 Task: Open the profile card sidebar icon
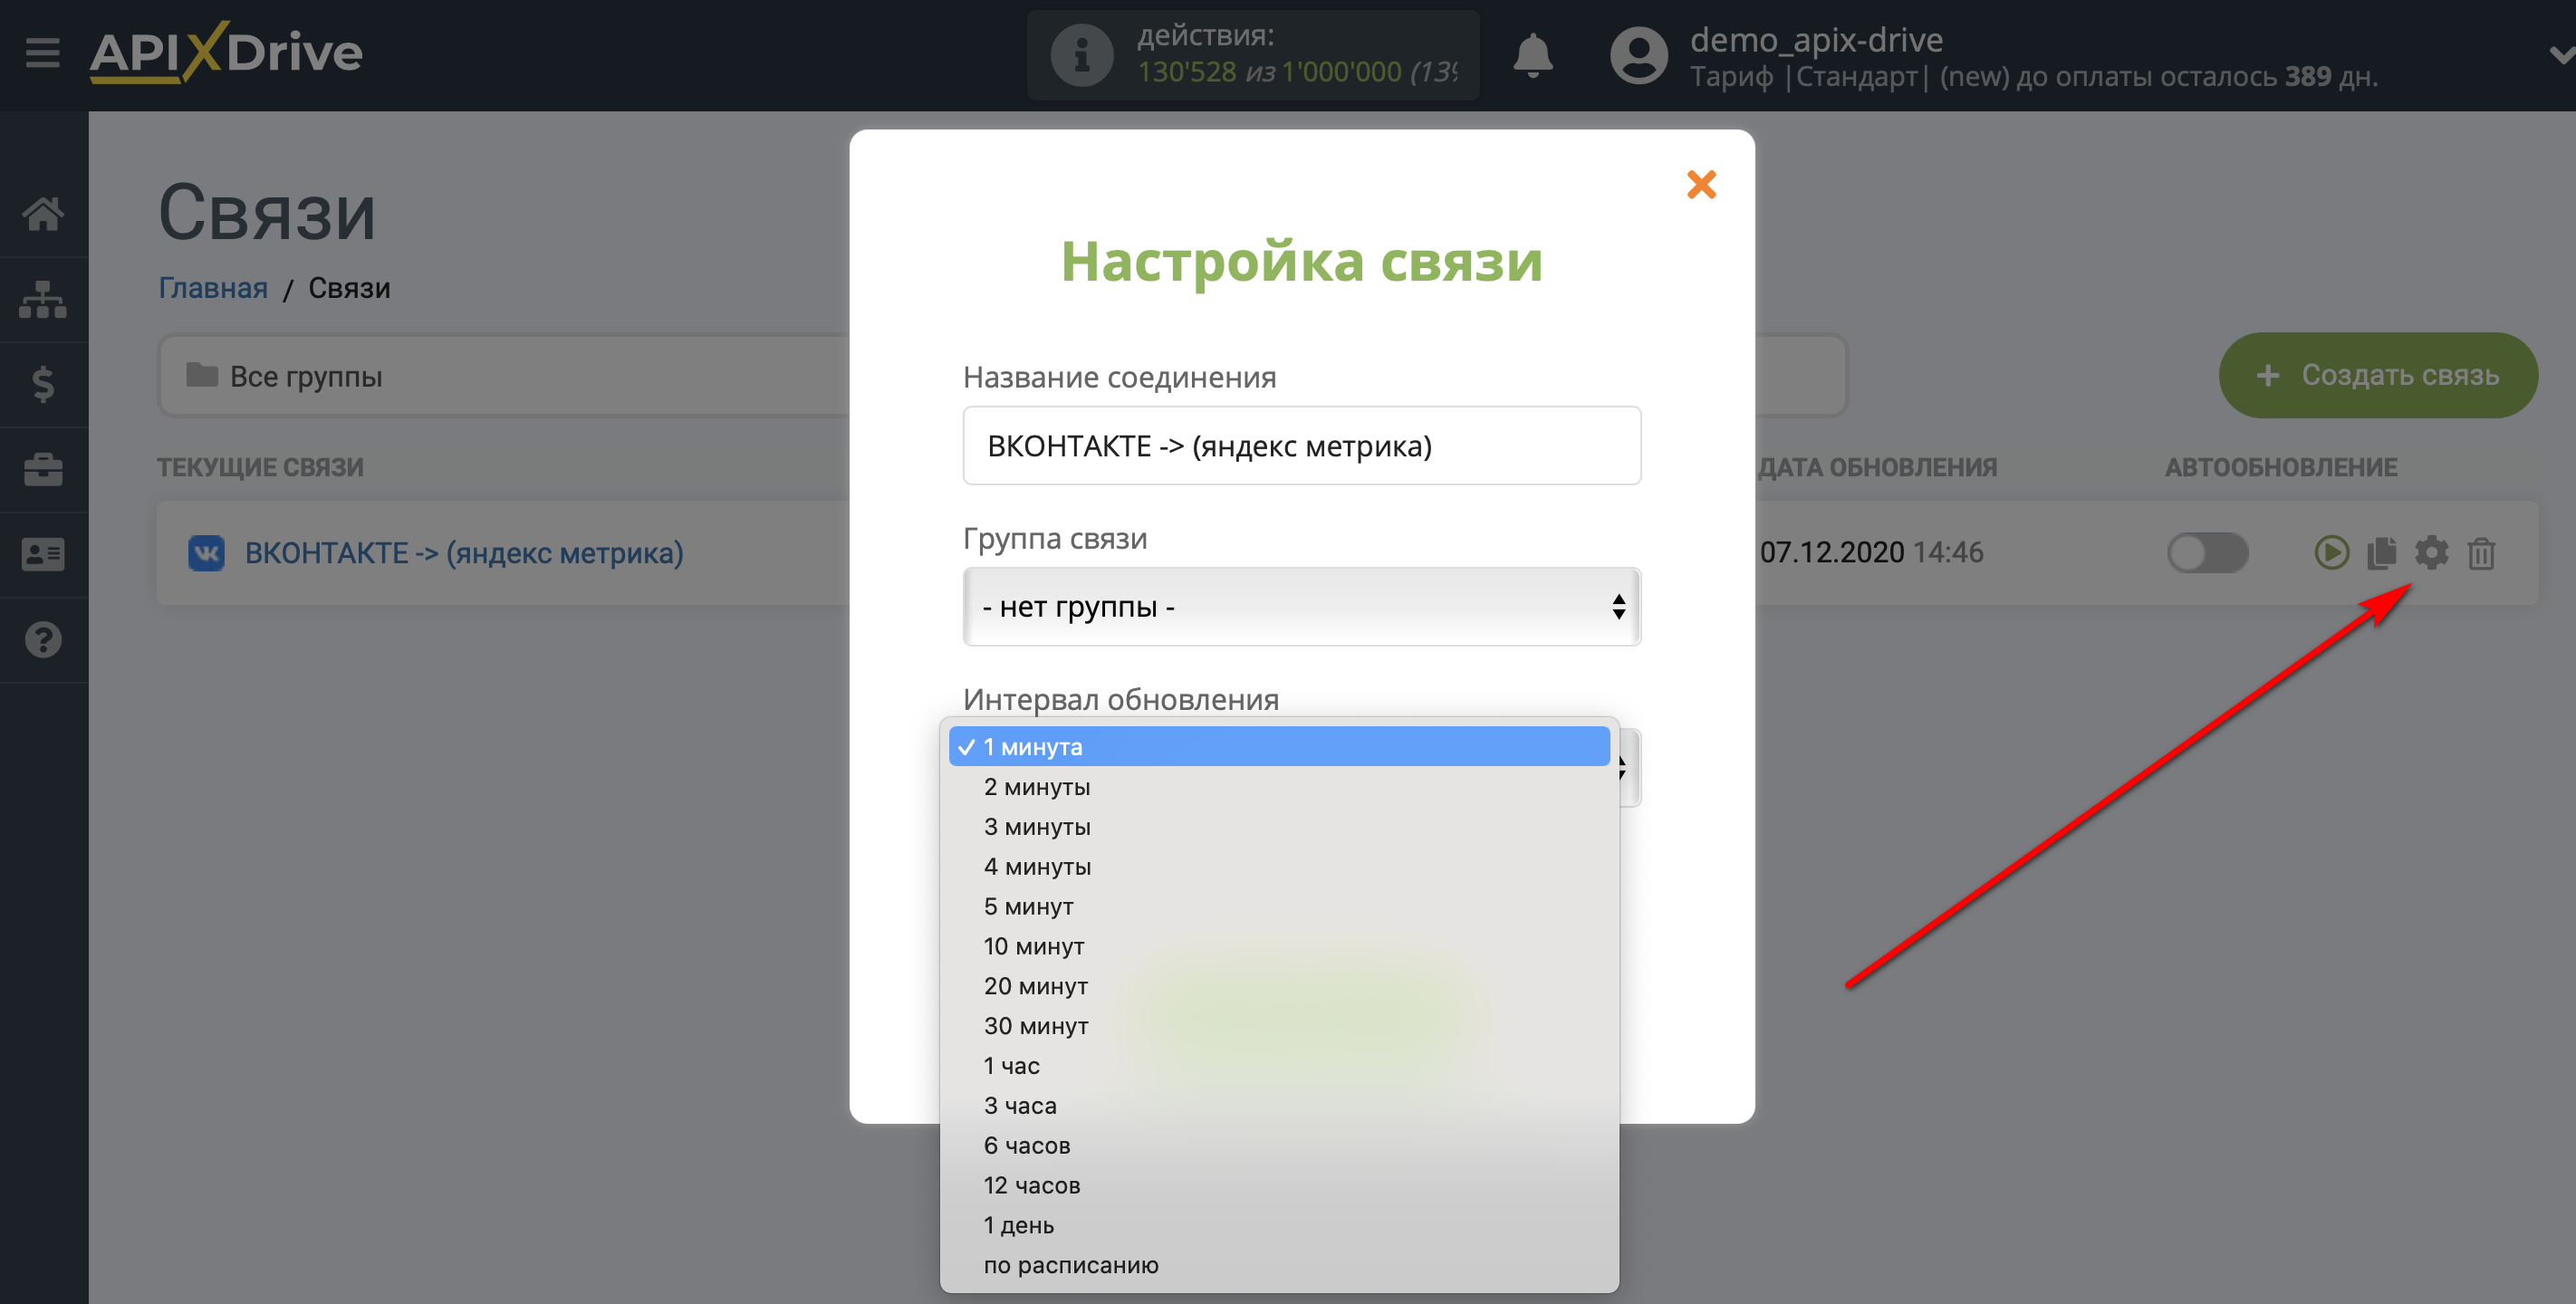click(x=43, y=554)
